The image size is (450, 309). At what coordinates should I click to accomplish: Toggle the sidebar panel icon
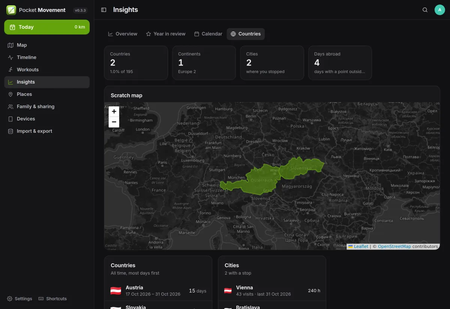coord(104,10)
